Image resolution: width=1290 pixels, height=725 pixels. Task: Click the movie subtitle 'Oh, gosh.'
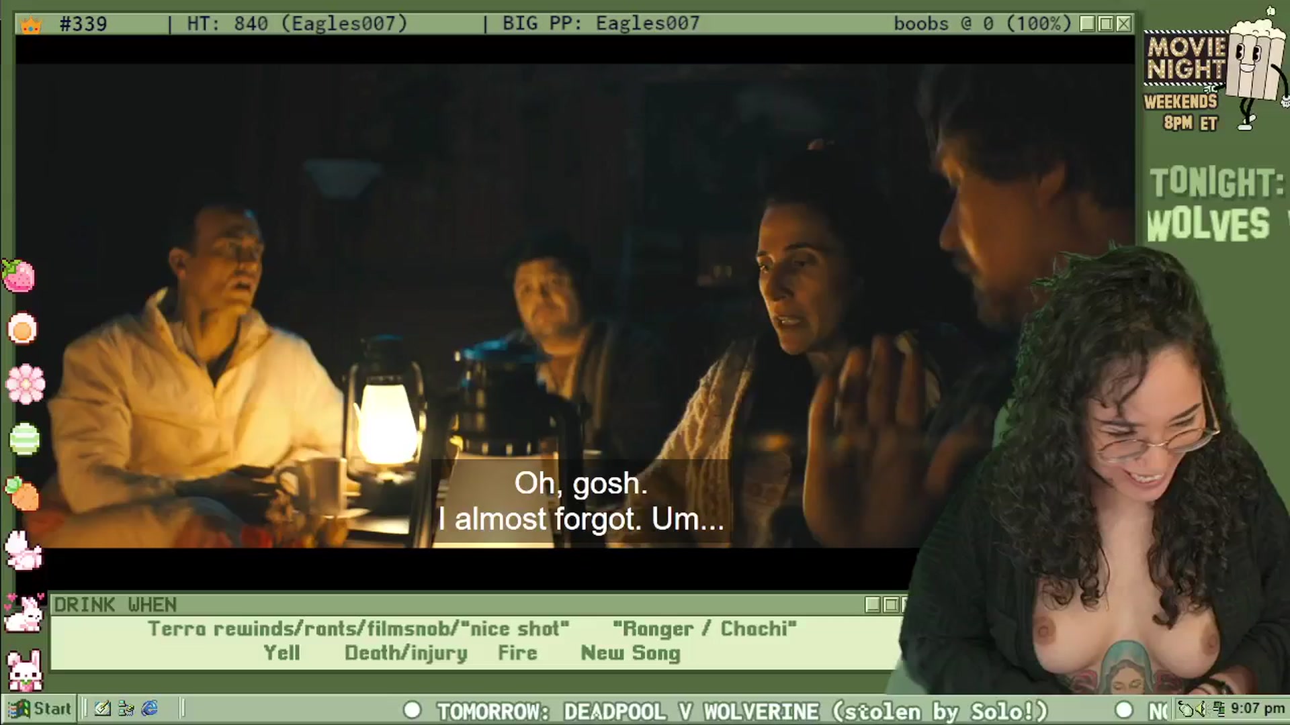[x=581, y=483]
